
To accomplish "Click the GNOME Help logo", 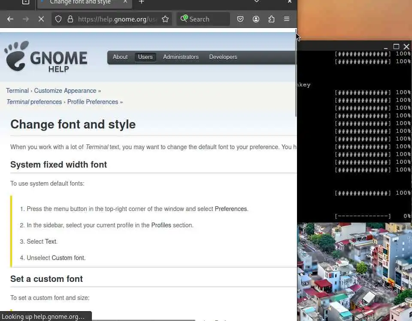I will pyautogui.click(x=46, y=56).
